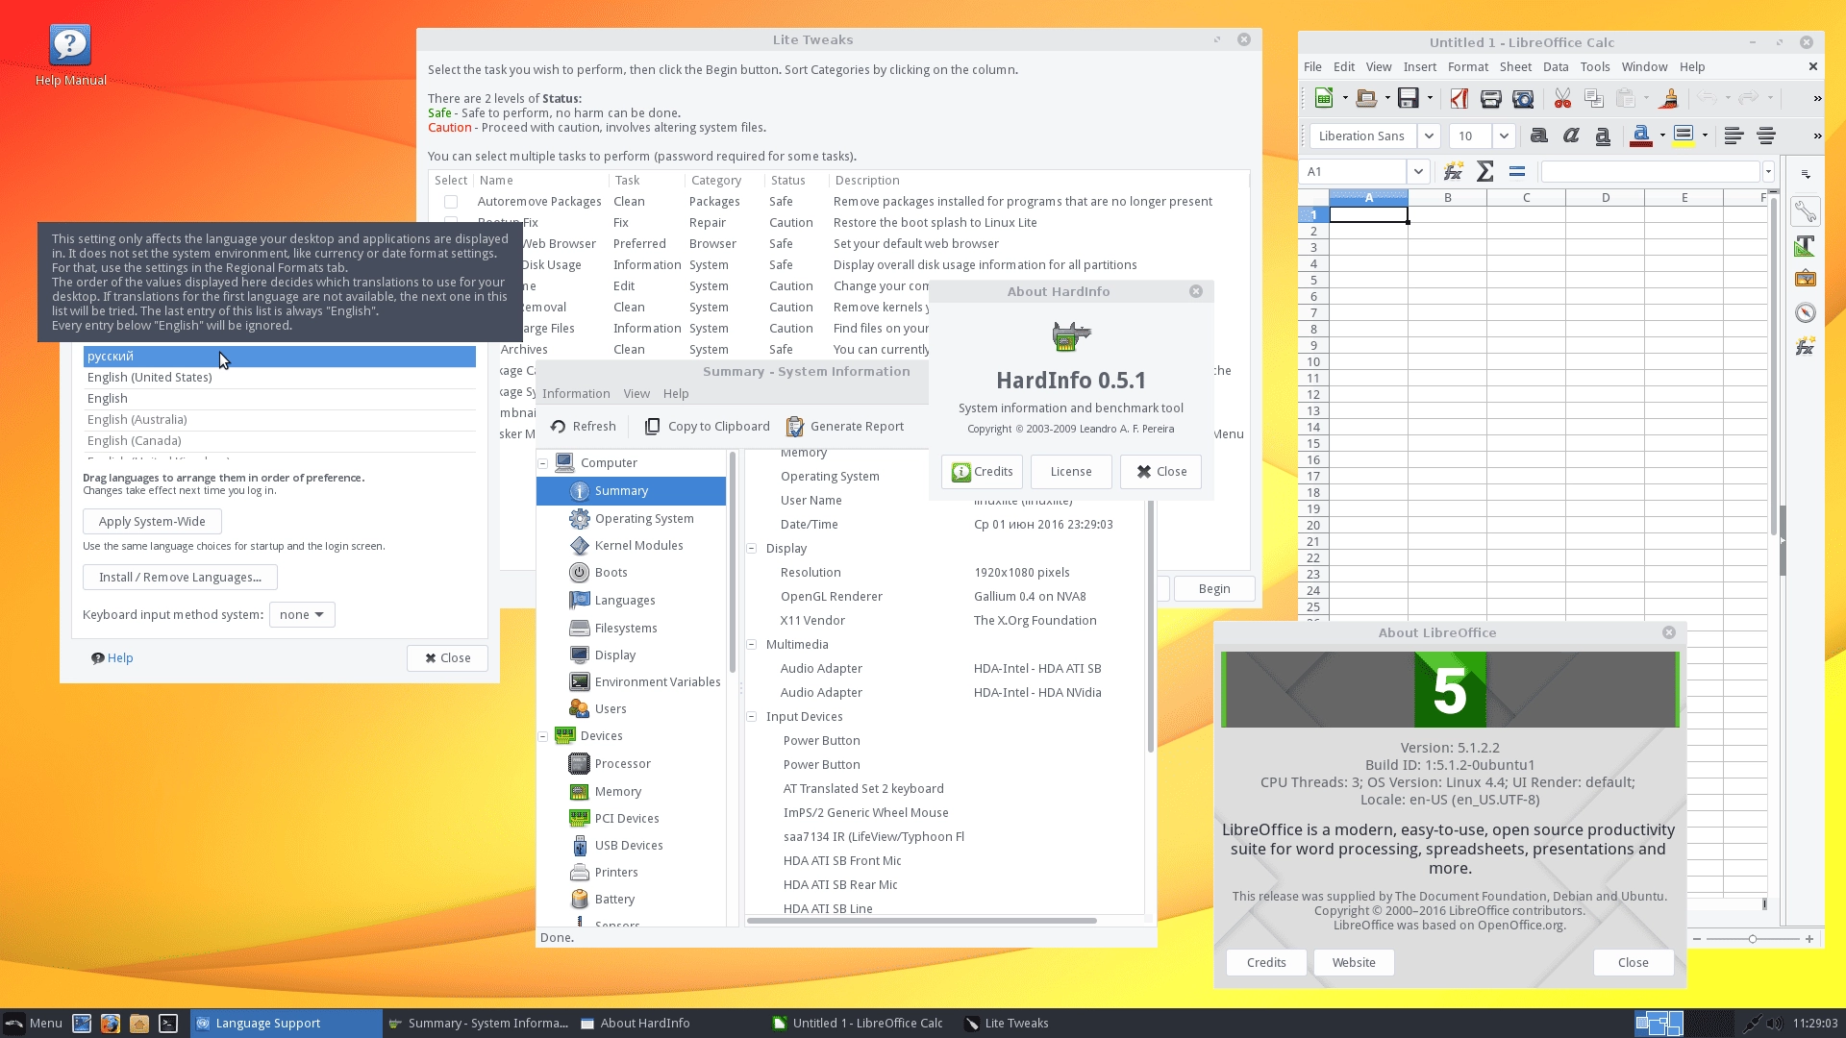Click Apply System-Wide button
This screenshot has height=1038, width=1846.
(x=152, y=521)
